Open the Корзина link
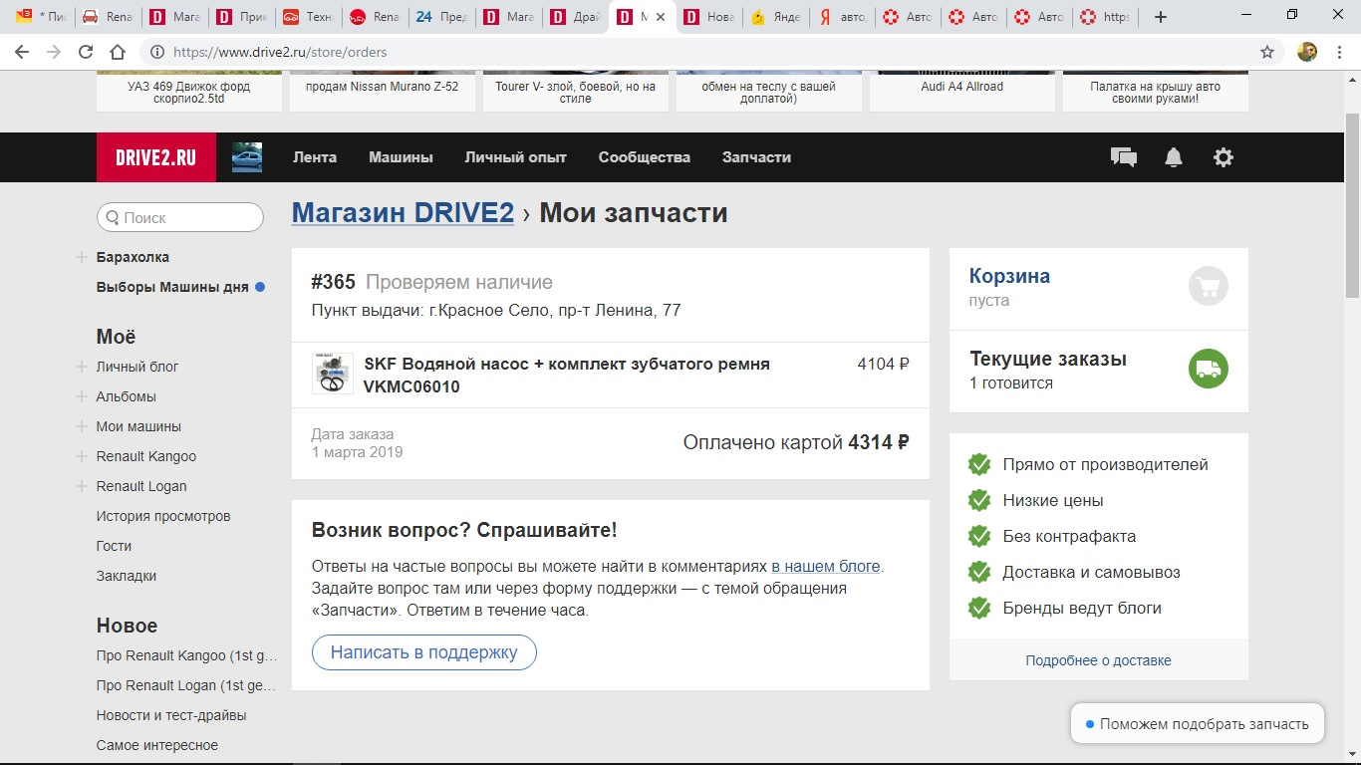 [x=1009, y=276]
